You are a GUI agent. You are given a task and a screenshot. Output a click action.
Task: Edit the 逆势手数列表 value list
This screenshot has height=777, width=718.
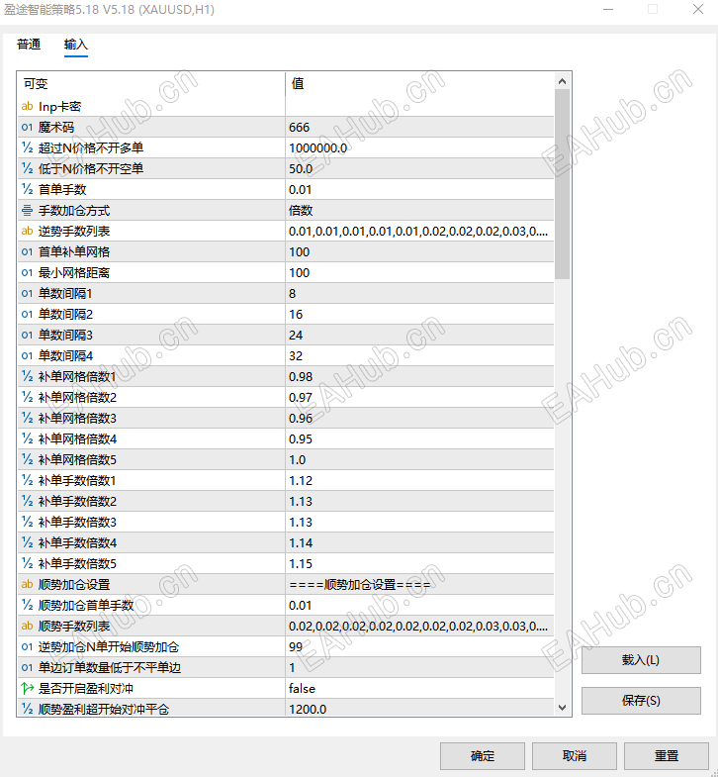tap(420, 232)
